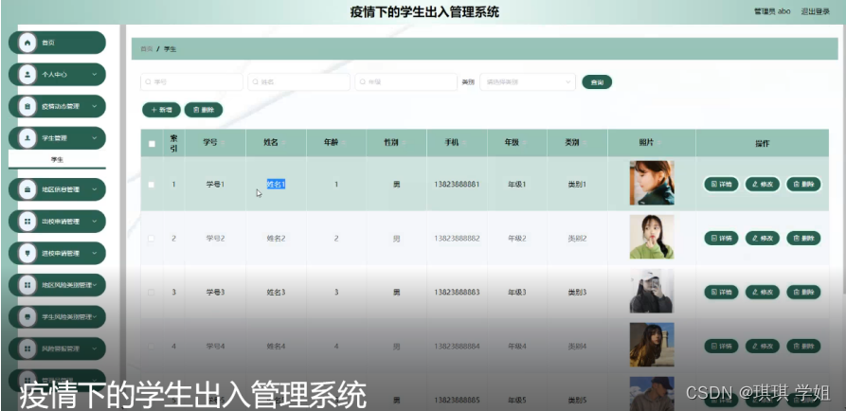The width and height of the screenshot is (846, 411).
Task: Sort table by 姓名 column arrows
Action: pos(283,143)
